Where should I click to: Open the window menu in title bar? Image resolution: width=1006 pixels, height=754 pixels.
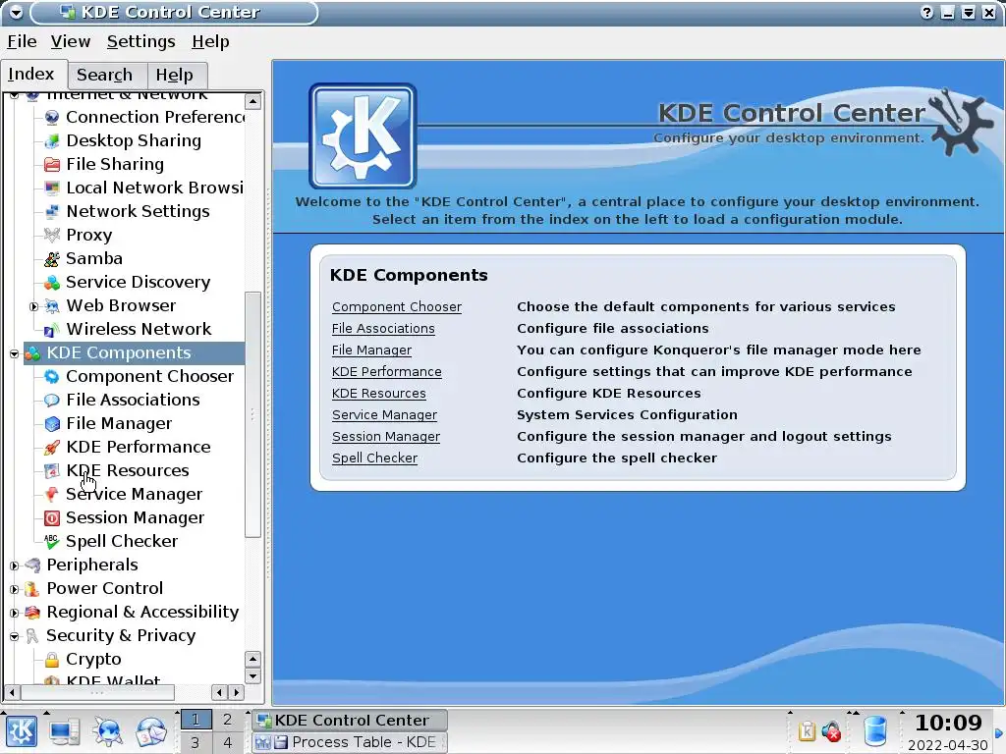coord(16,12)
